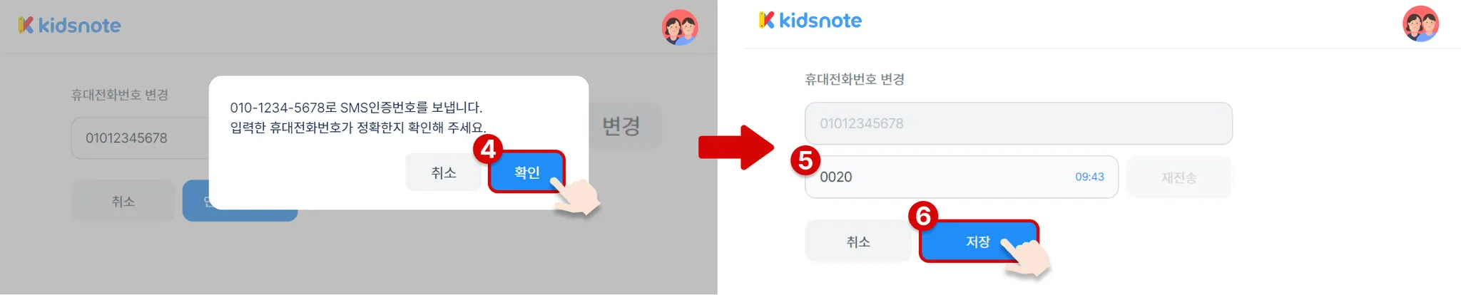Click the kidsnote logo in left panel
The height and width of the screenshot is (295, 1461).
click(x=69, y=26)
